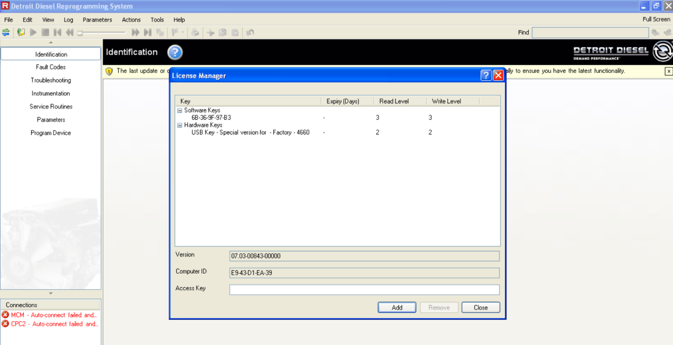The image size is (673, 345).
Task: Open the View menu
Action: coord(48,20)
